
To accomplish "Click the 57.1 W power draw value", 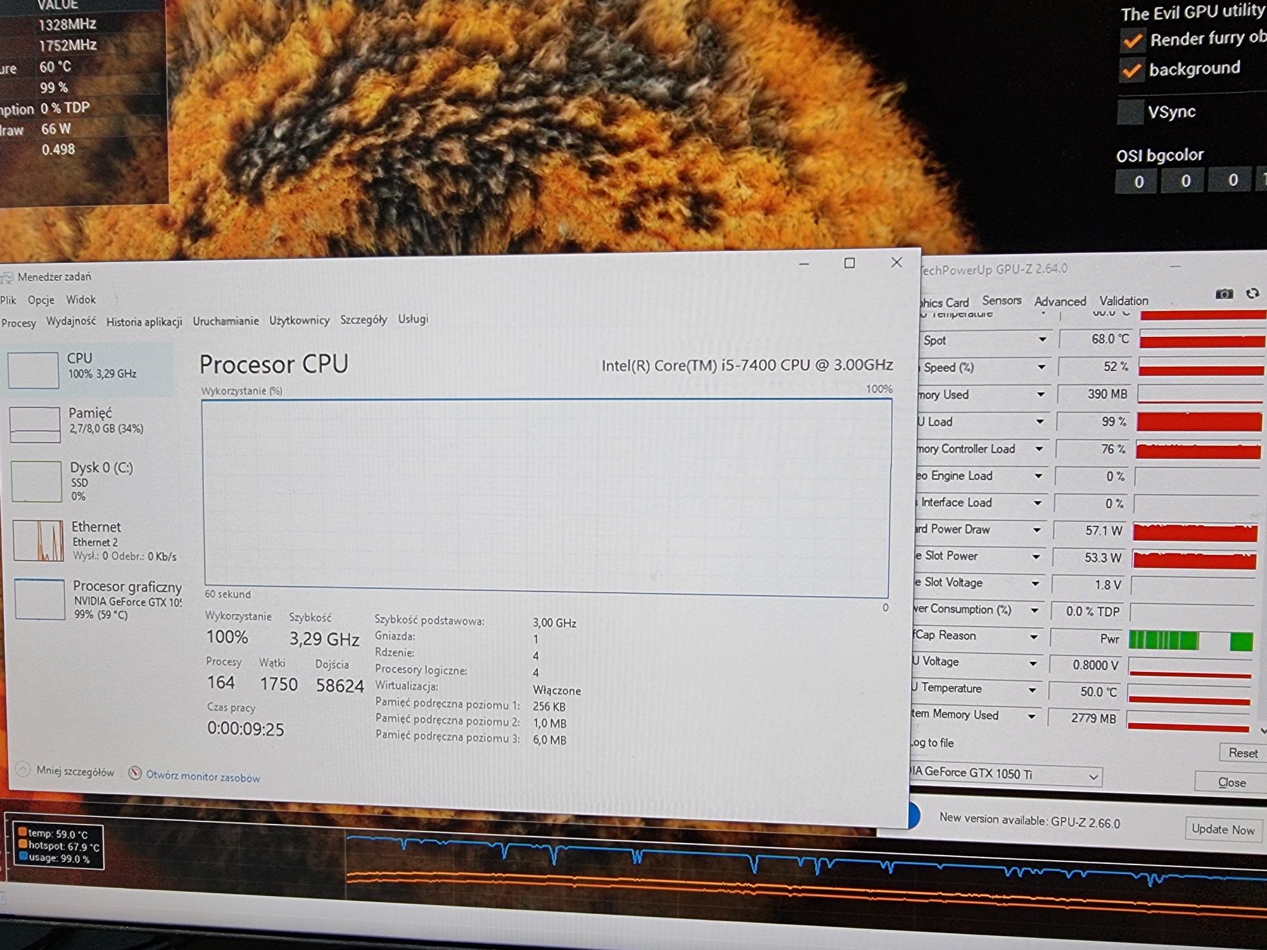I will pyautogui.click(x=1103, y=530).
